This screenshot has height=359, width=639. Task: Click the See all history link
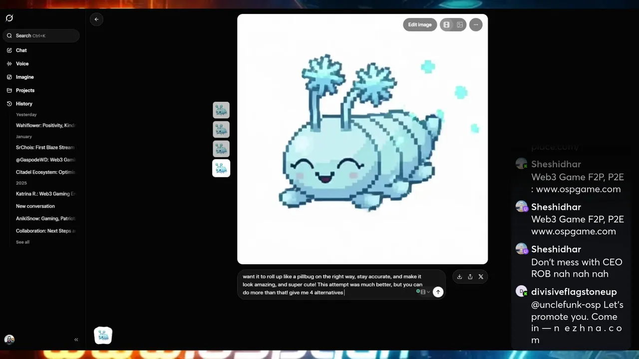point(22,242)
